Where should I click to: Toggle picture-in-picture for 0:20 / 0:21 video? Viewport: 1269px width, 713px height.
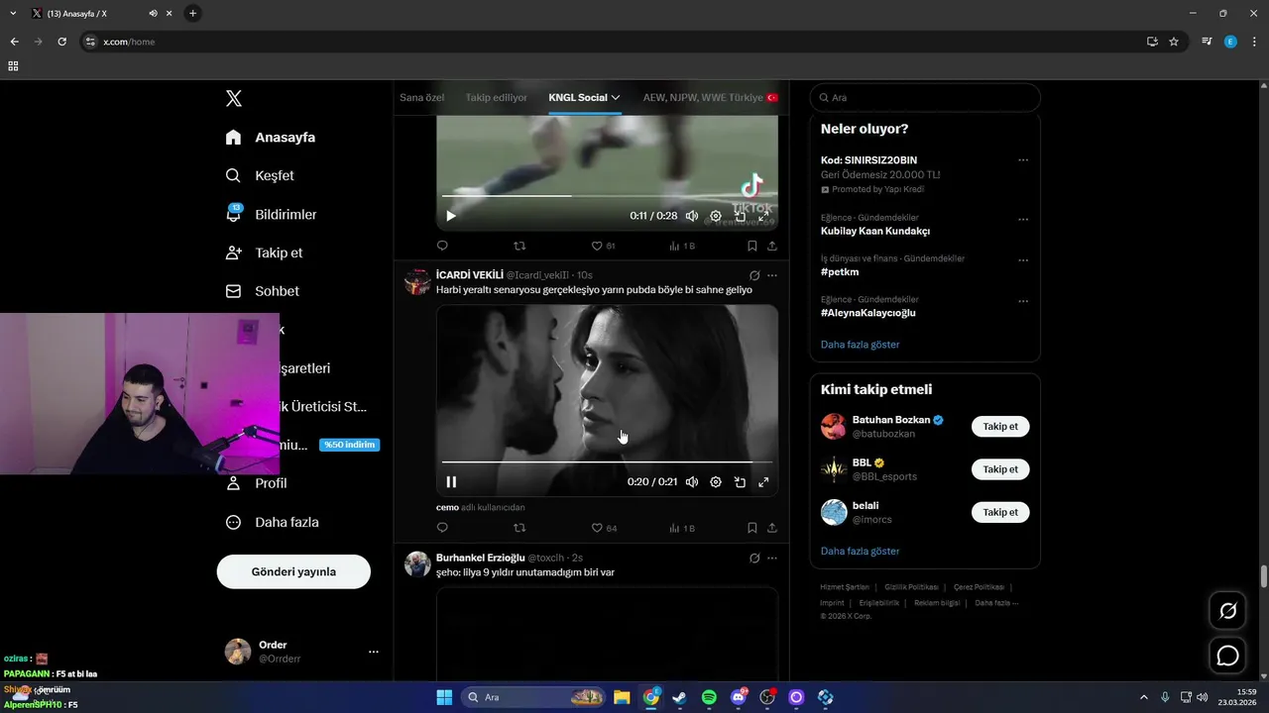click(x=740, y=482)
